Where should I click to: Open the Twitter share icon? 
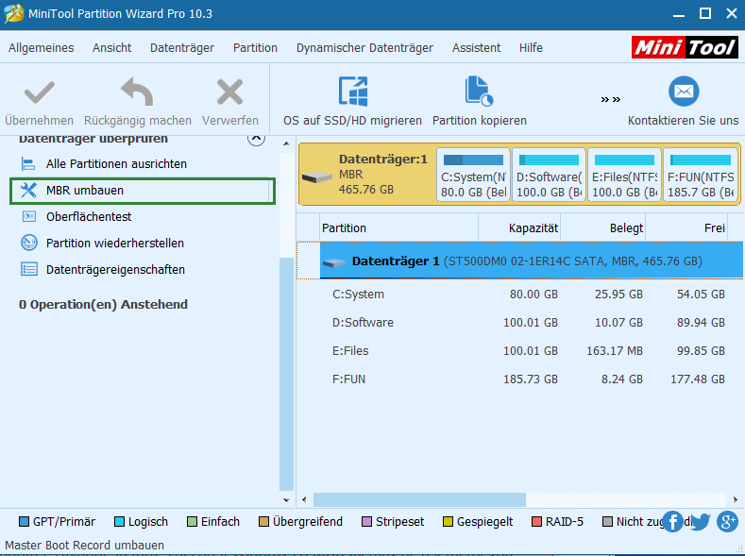click(700, 521)
